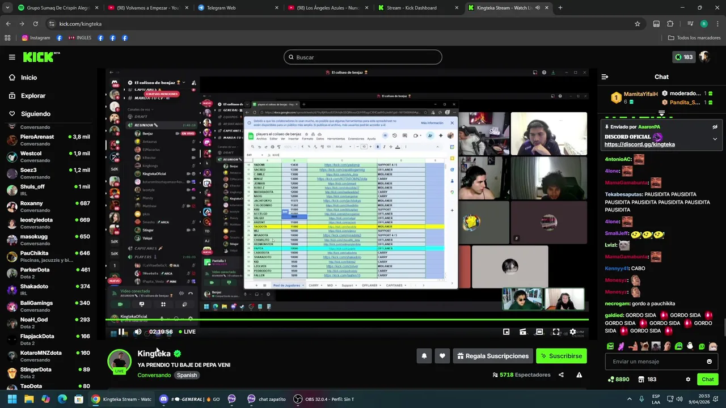
Task: Turn on stream notifications bell
Action: pos(424,356)
